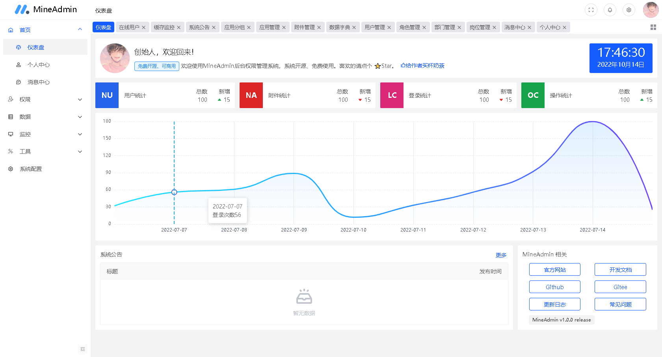Switch to the 仪表盘 tab
The width and height of the screenshot is (662, 357).
tap(103, 27)
